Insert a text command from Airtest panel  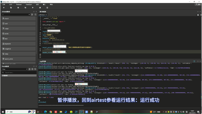(18, 39)
